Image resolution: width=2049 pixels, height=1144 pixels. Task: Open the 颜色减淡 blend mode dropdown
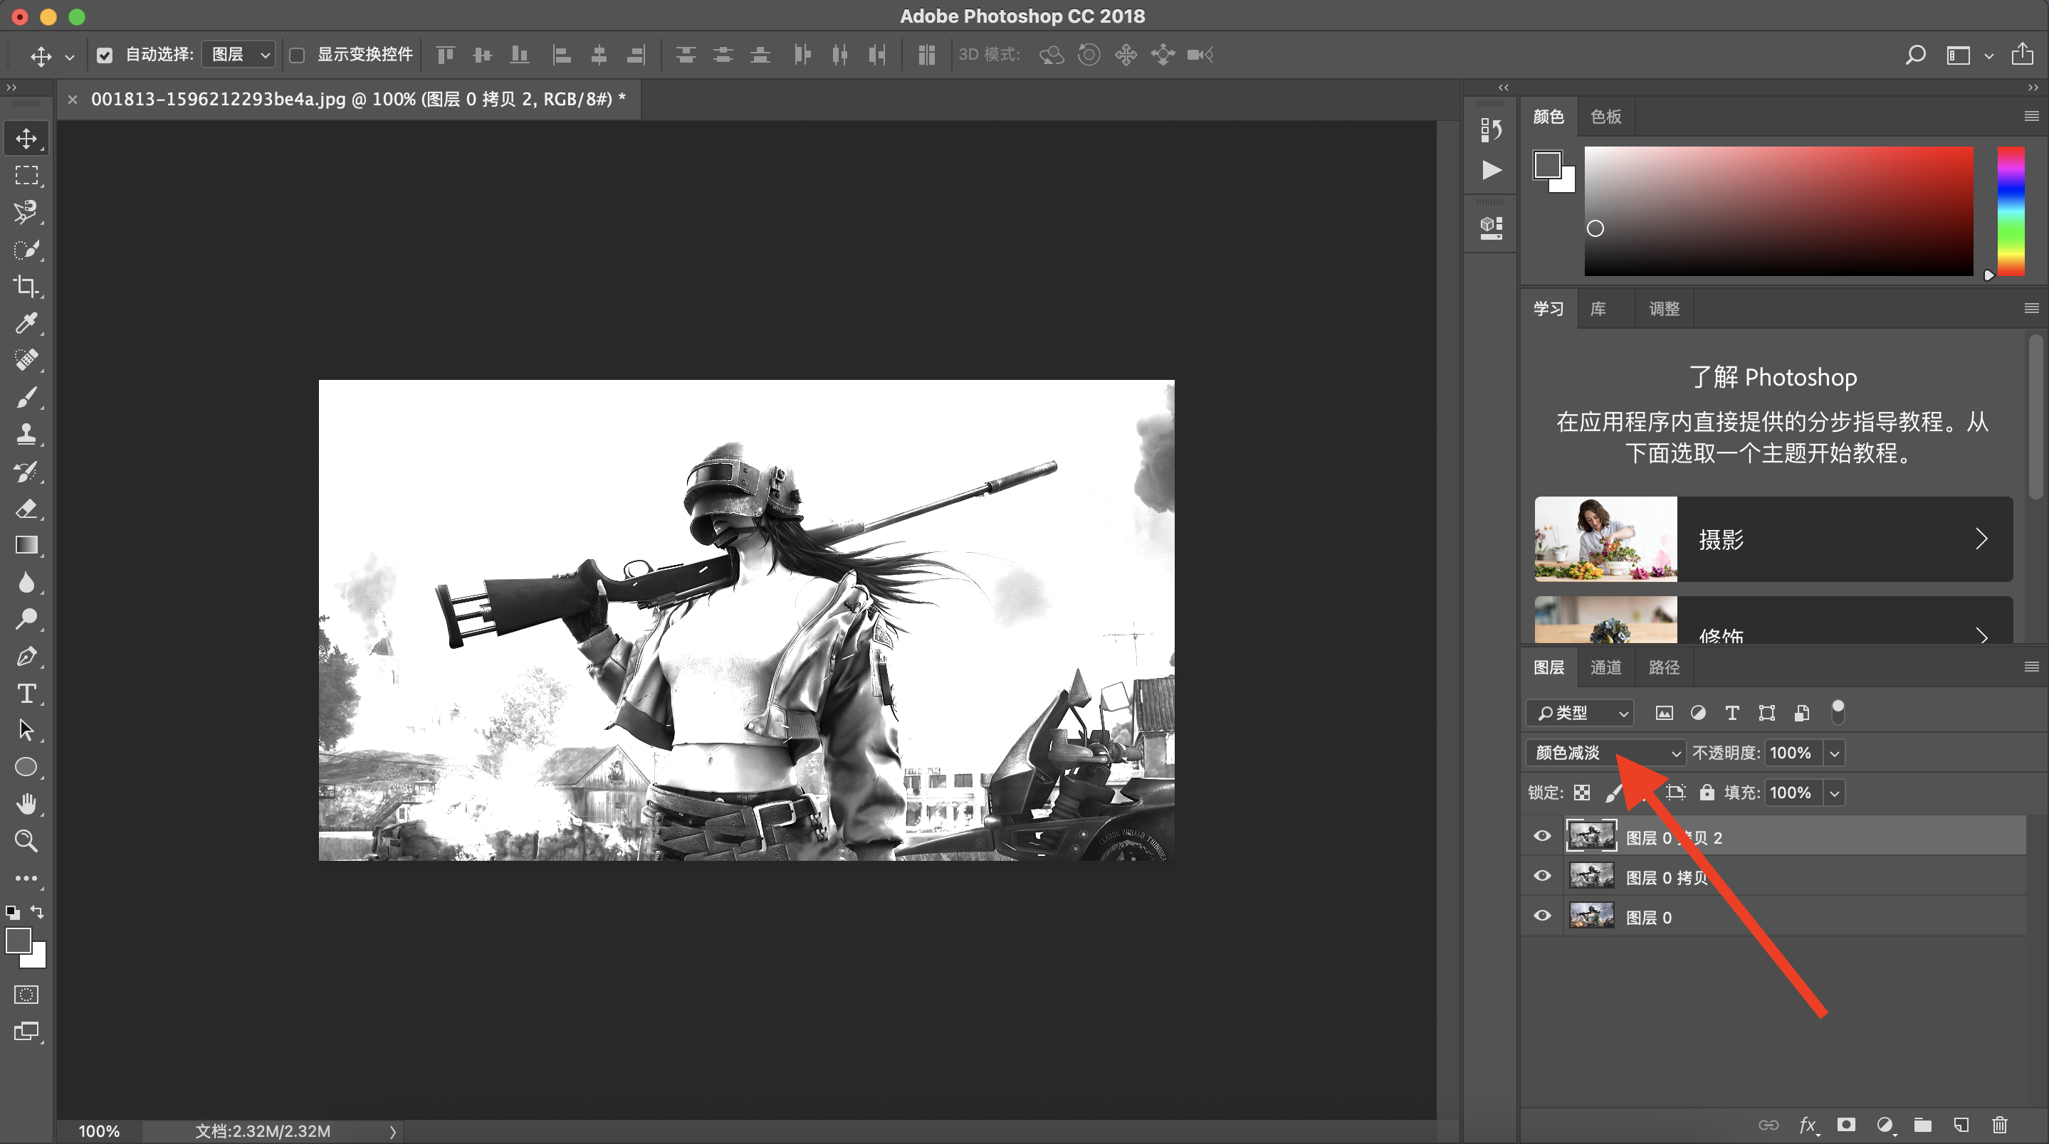(x=1605, y=753)
